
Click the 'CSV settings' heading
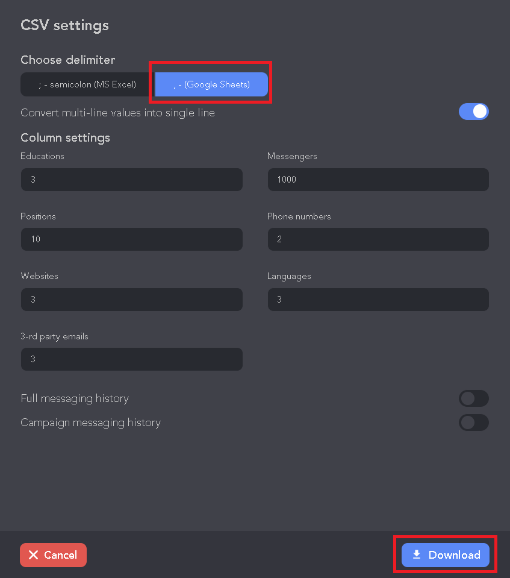coord(64,25)
